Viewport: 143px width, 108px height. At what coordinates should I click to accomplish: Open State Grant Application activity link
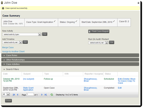(x=28, y=89)
